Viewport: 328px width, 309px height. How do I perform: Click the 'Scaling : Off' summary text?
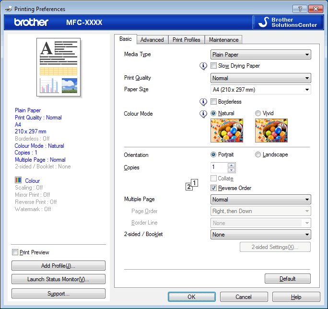(29, 188)
